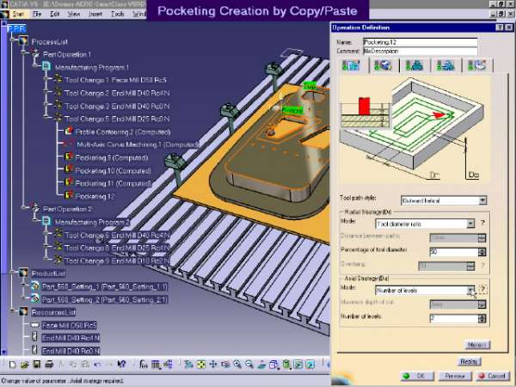The width and height of the screenshot is (516, 387).
Task: Click the green Top label in 3D view
Action: click(310, 86)
